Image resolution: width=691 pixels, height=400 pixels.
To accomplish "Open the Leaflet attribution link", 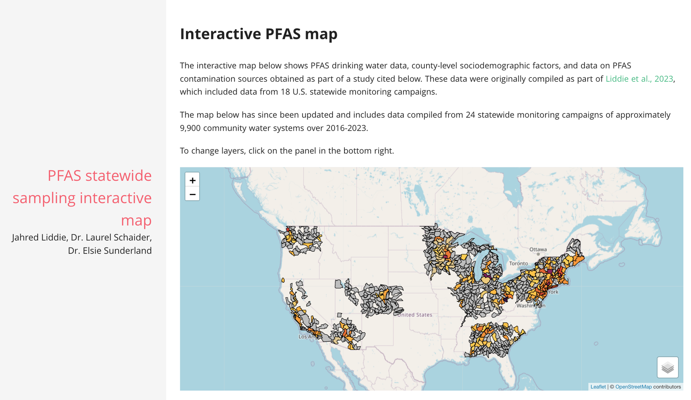I will pos(598,387).
